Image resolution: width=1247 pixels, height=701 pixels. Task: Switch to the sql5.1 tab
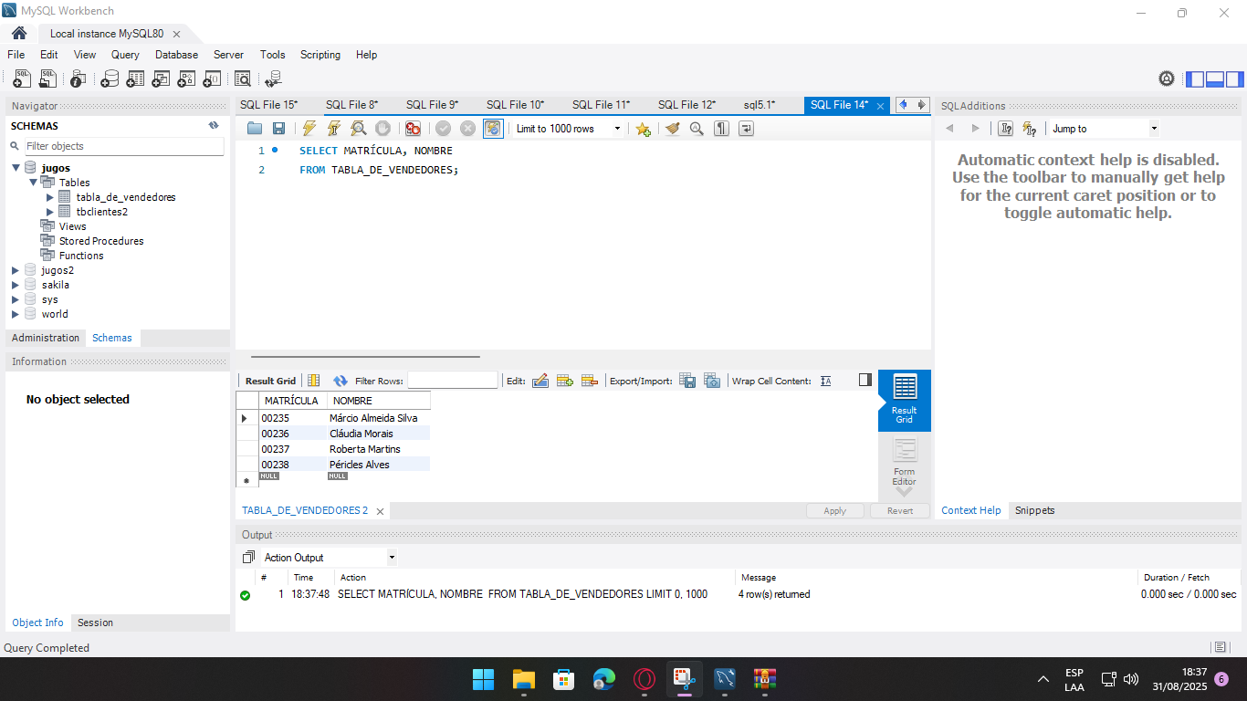point(760,105)
